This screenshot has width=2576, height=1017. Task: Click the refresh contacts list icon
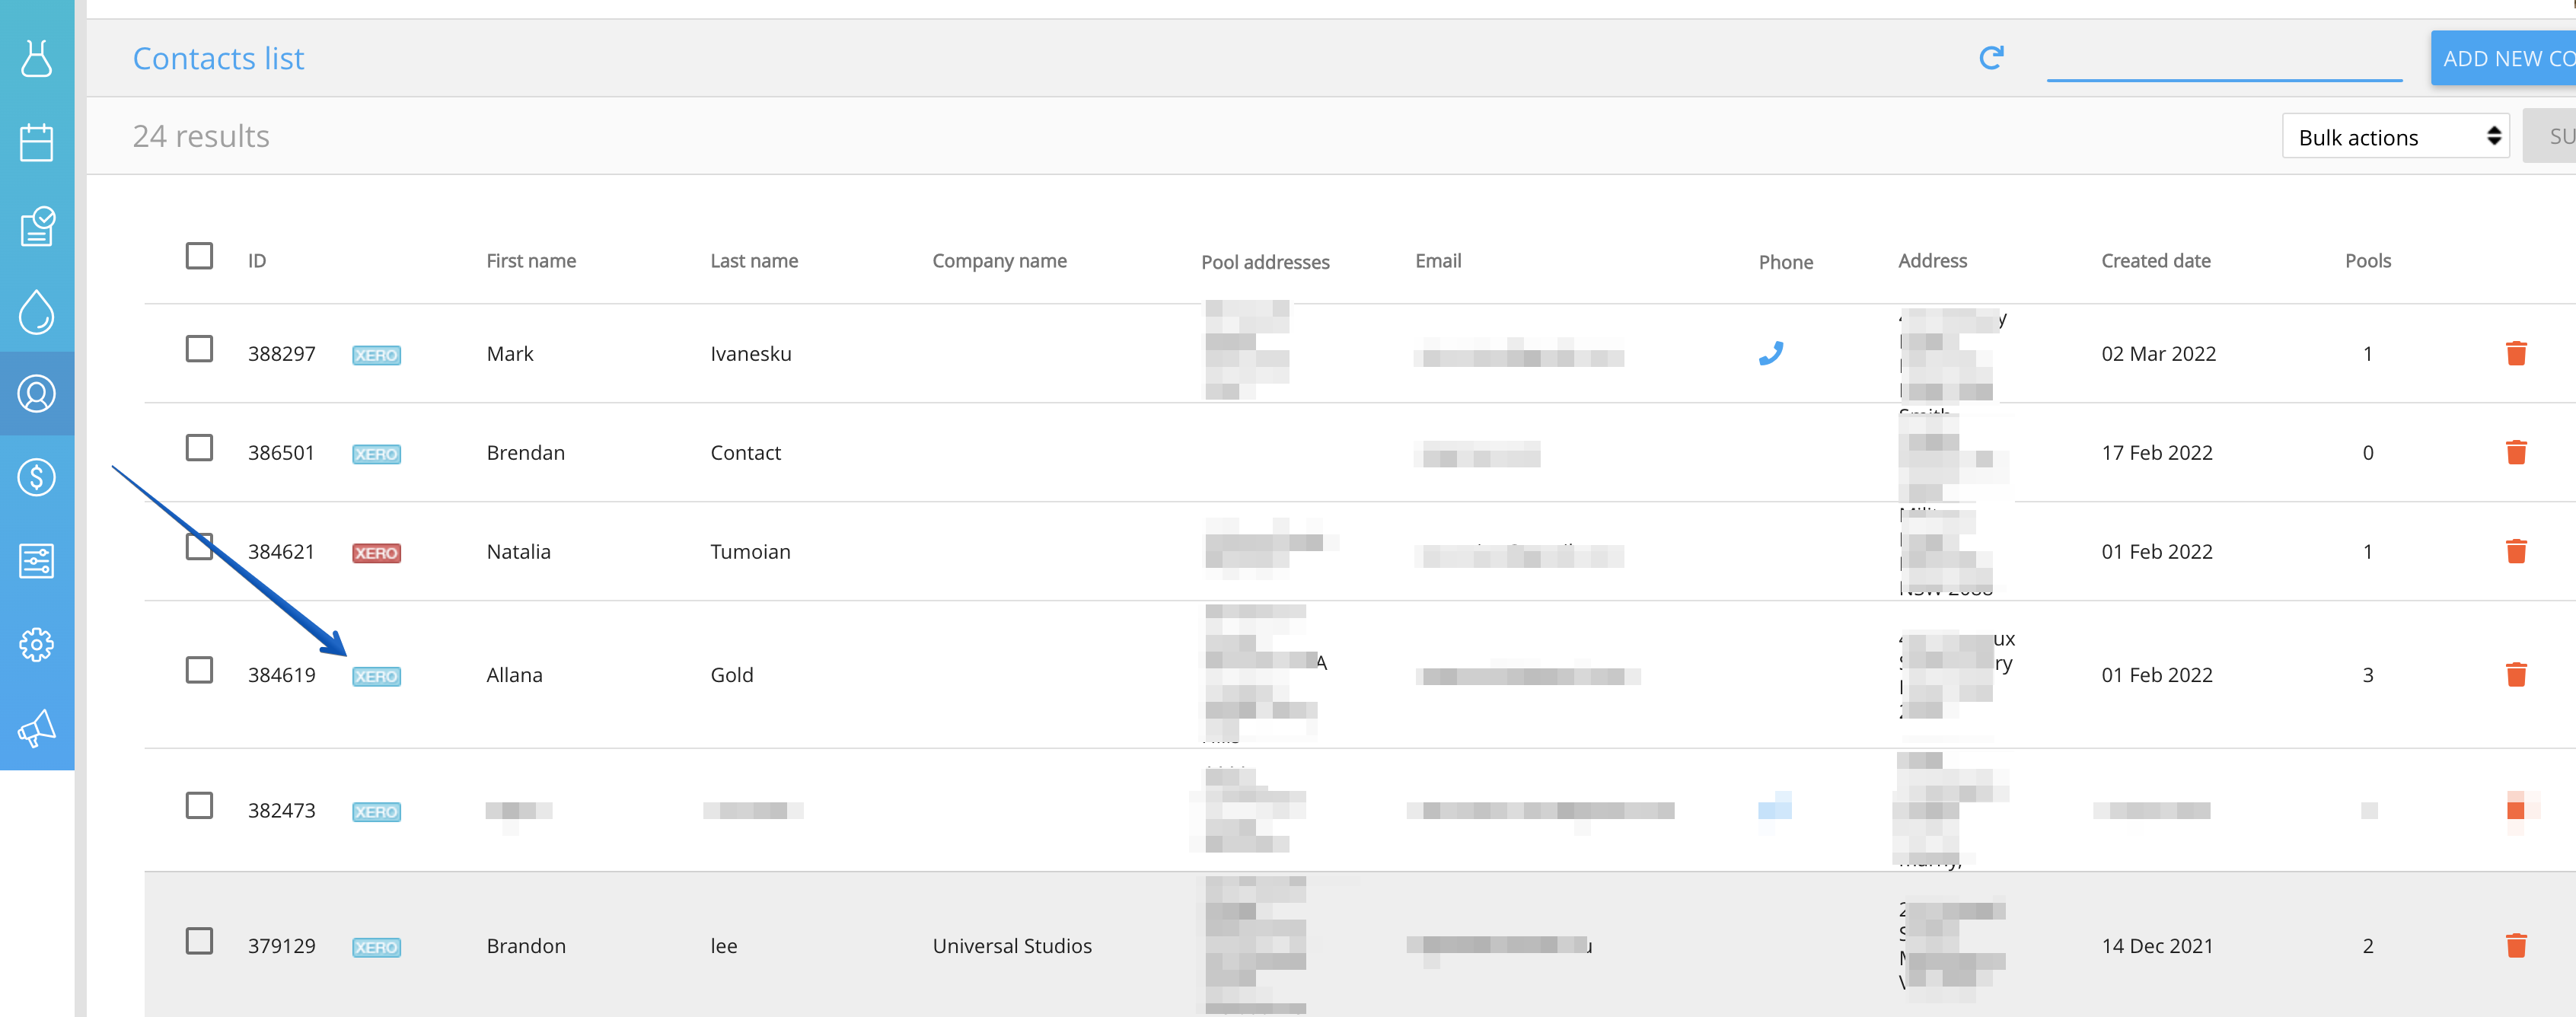[x=1991, y=58]
